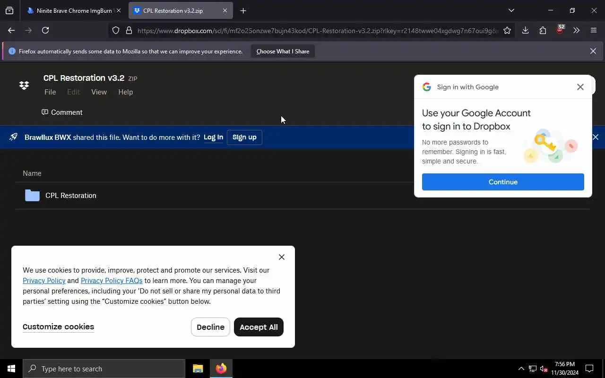Click the Google logo in sign-in popup
This screenshot has width=605, height=378.
point(427,87)
